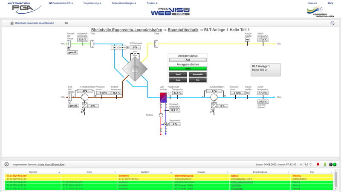Open the RLT Anlage 1 Halle Teil 2 button
Screen dimensions: 341x192
click(266, 70)
